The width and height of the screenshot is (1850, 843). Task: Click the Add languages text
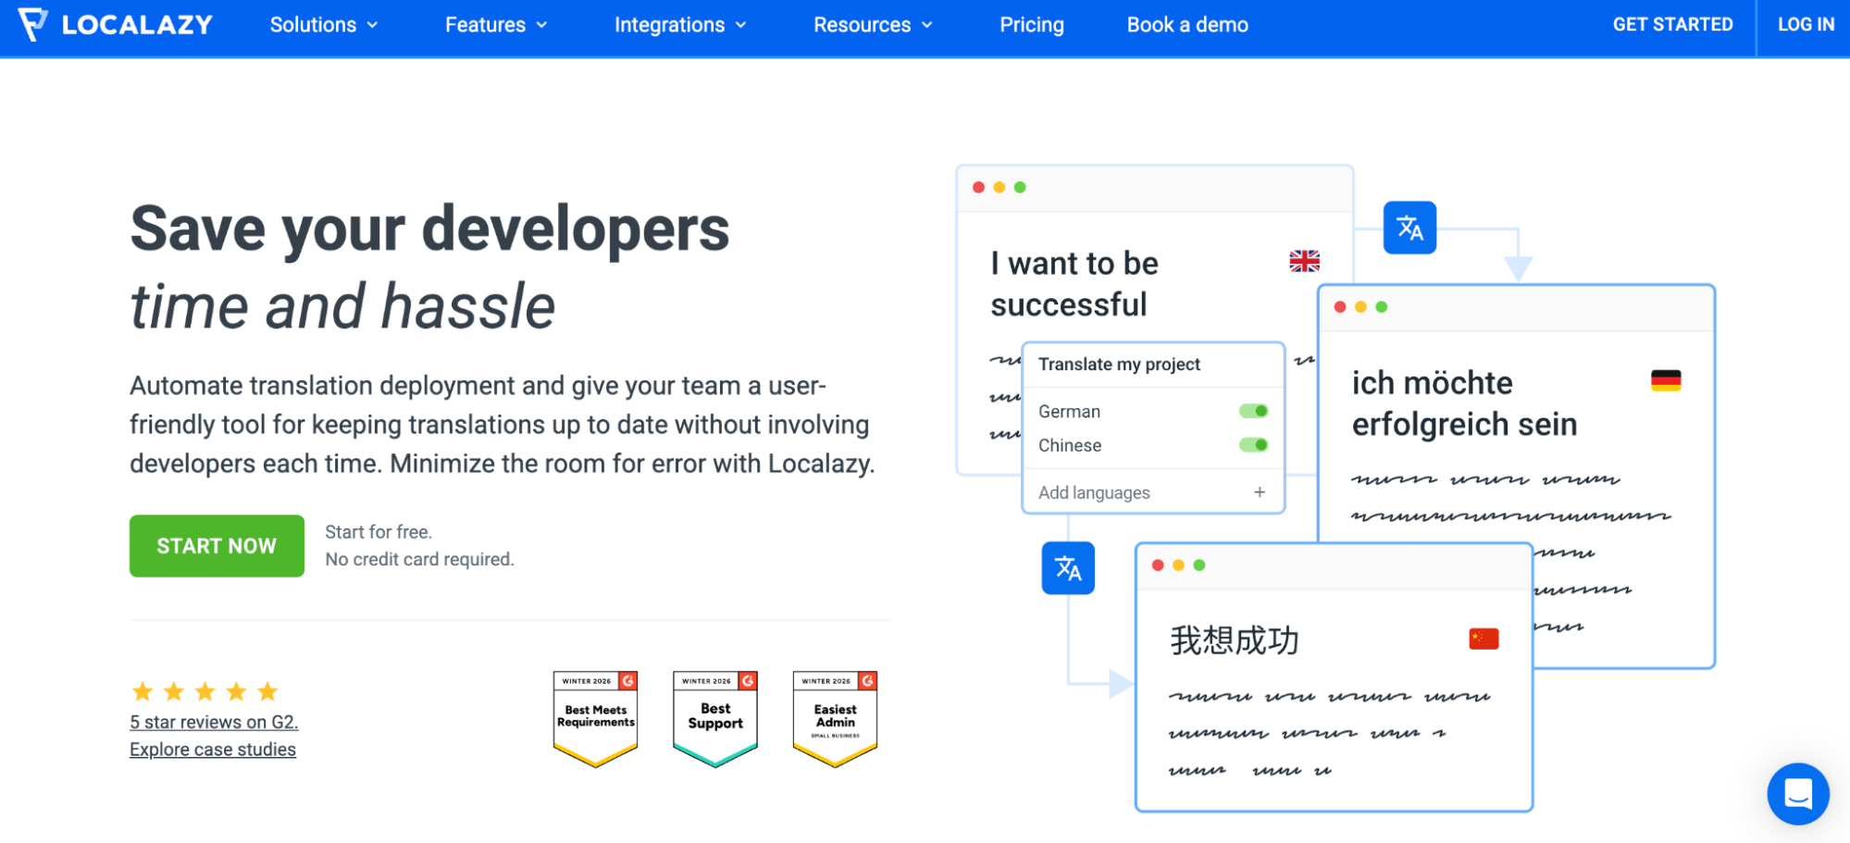click(x=1094, y=492)
